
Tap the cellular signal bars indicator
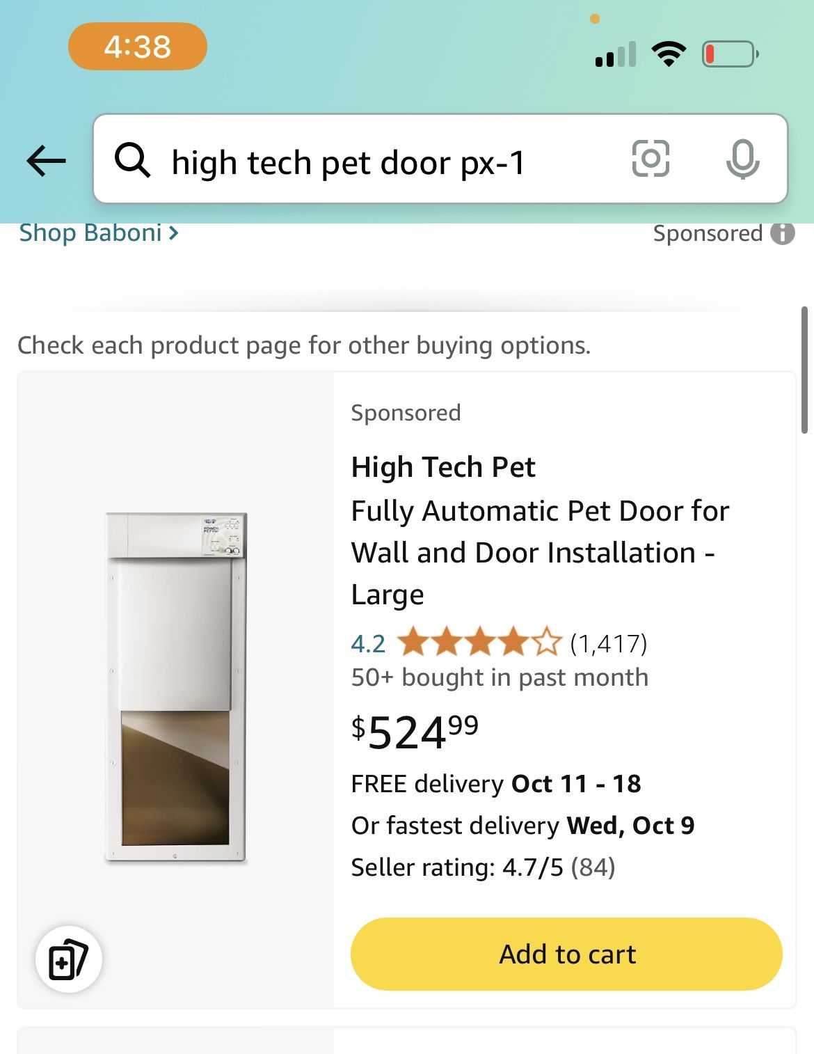click(613, 52)
